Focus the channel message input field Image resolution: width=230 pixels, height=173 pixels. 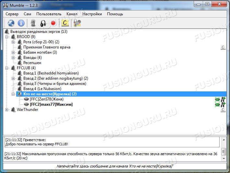[115, 166]
